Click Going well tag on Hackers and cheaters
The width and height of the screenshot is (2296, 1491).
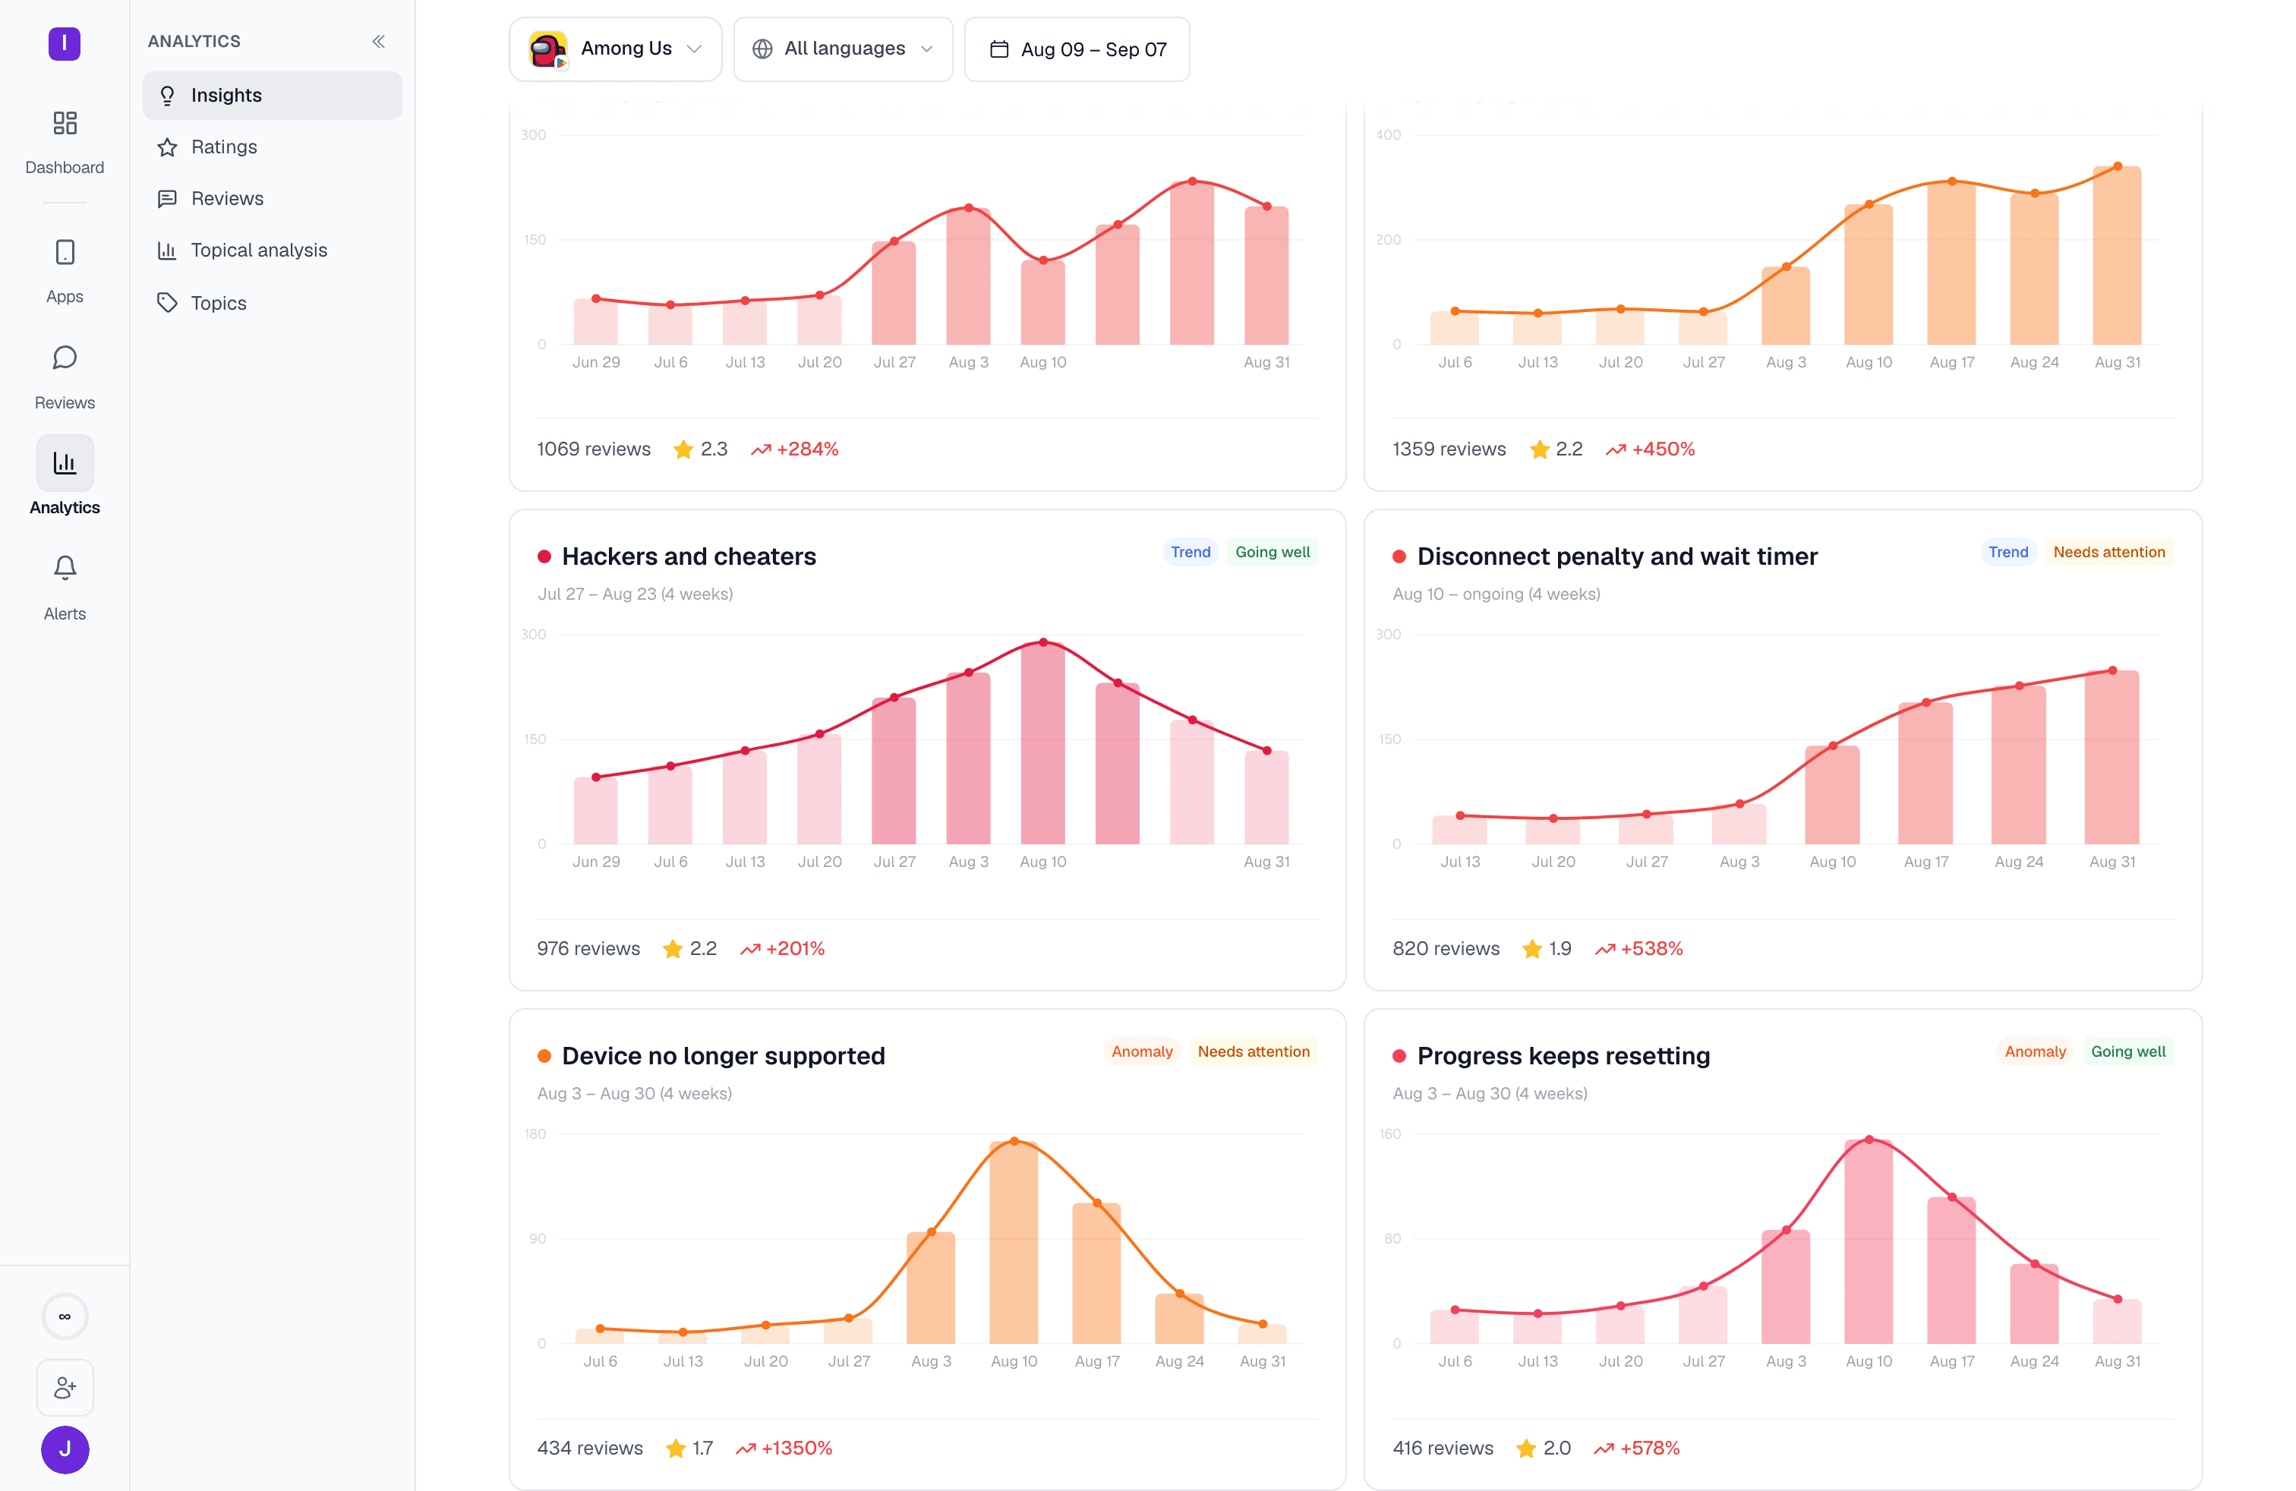click(x=1273, y=552)
